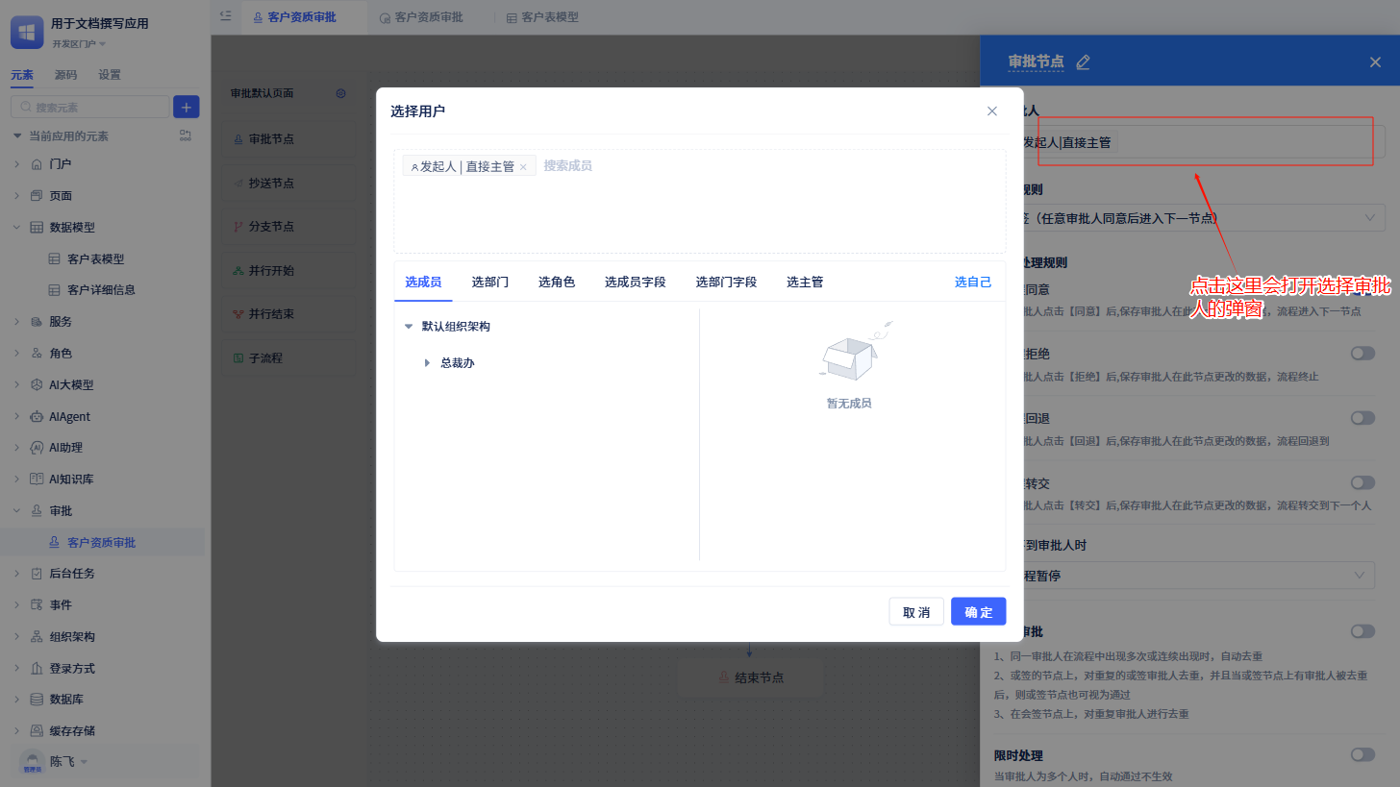Toggle the 转交 switch
This screenshot has width=1400, height=787.
coord(1362,482)
